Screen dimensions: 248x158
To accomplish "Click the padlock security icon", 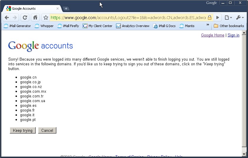I will (210, 17).
